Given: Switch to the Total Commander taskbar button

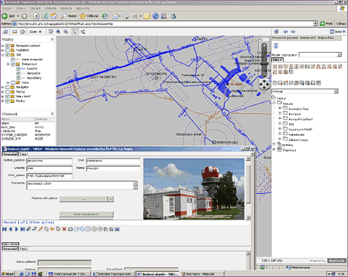Looking at the screenshot, I should click(x=69, y=274).
